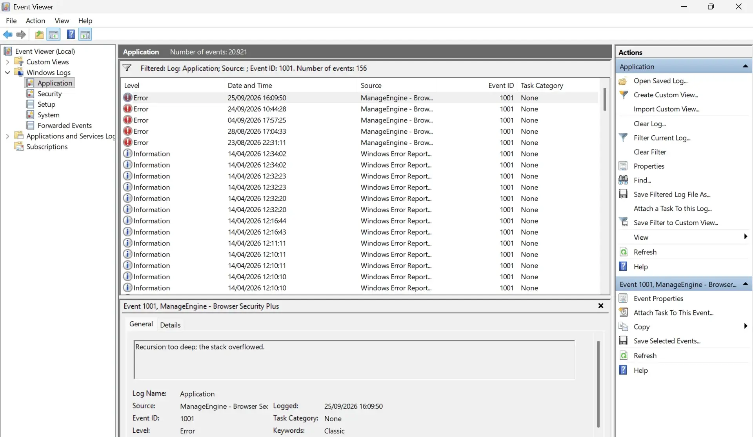Click the Back arrow toolbar icon
Viewport: 753px width, 437px height.
click(x=8, y=35)
